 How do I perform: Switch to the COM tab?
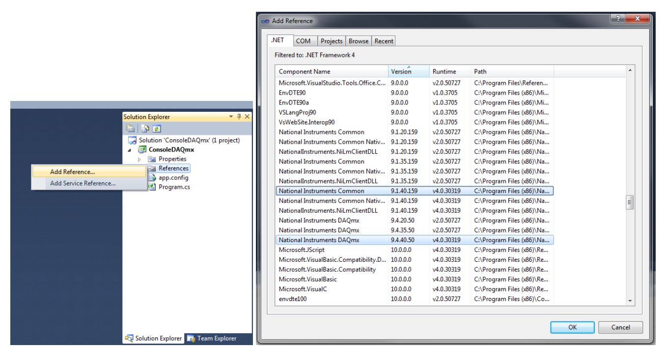coord(303,41)
